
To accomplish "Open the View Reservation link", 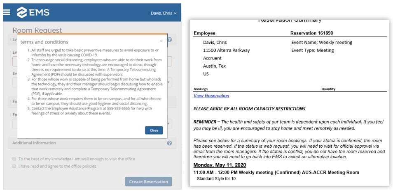I will [x=211, y=96].
